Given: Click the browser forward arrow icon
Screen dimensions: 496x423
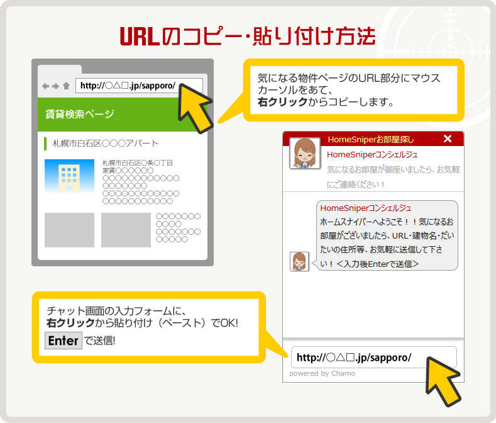Looking at the screenshot, I should coord(56,86).
